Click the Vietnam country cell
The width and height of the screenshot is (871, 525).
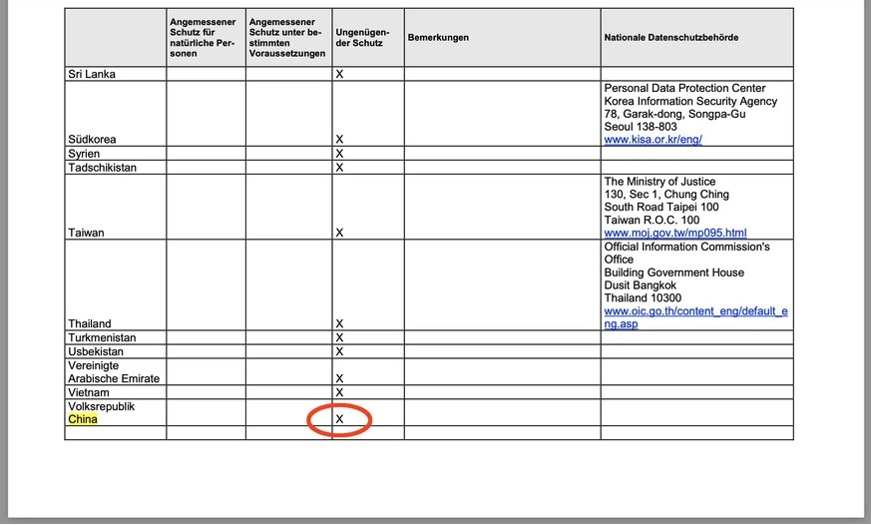(x=116, y=392)
